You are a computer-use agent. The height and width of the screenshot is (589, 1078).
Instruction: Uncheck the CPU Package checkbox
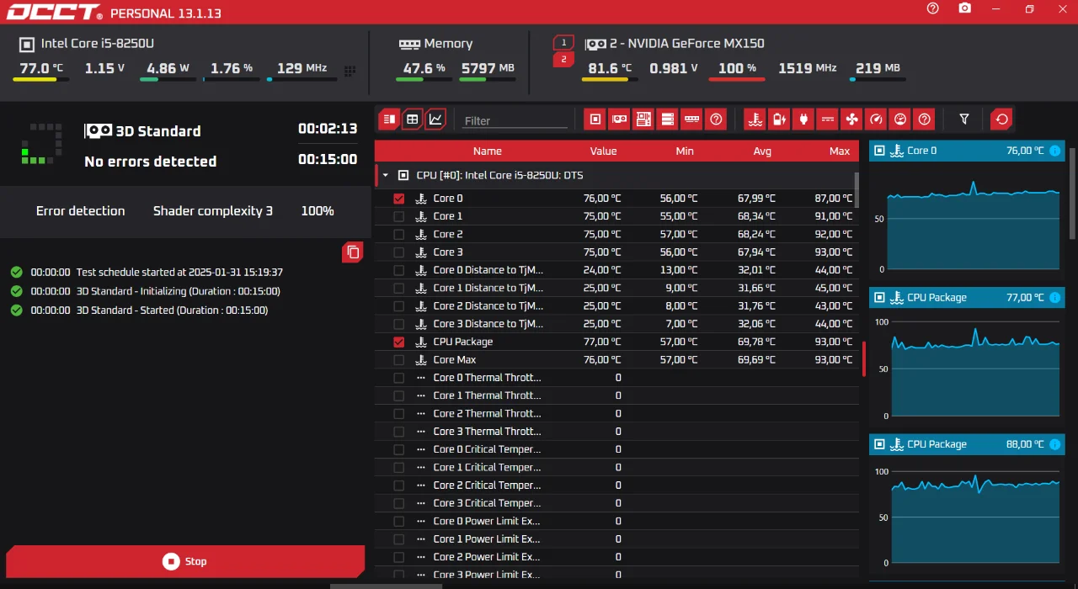pos(399,342)
